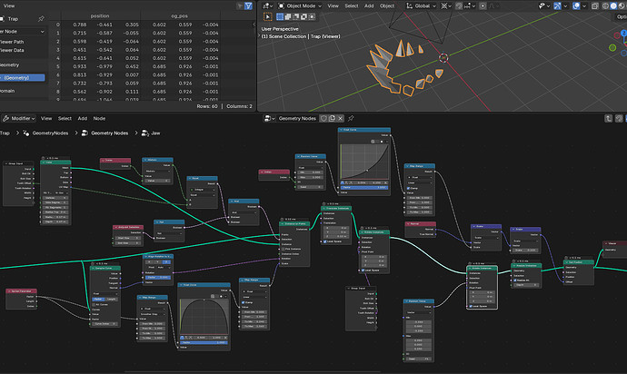Open transform pivot point dropdown
The width and height of the screenshot is (627, 374).
click(x=446, y=5)
